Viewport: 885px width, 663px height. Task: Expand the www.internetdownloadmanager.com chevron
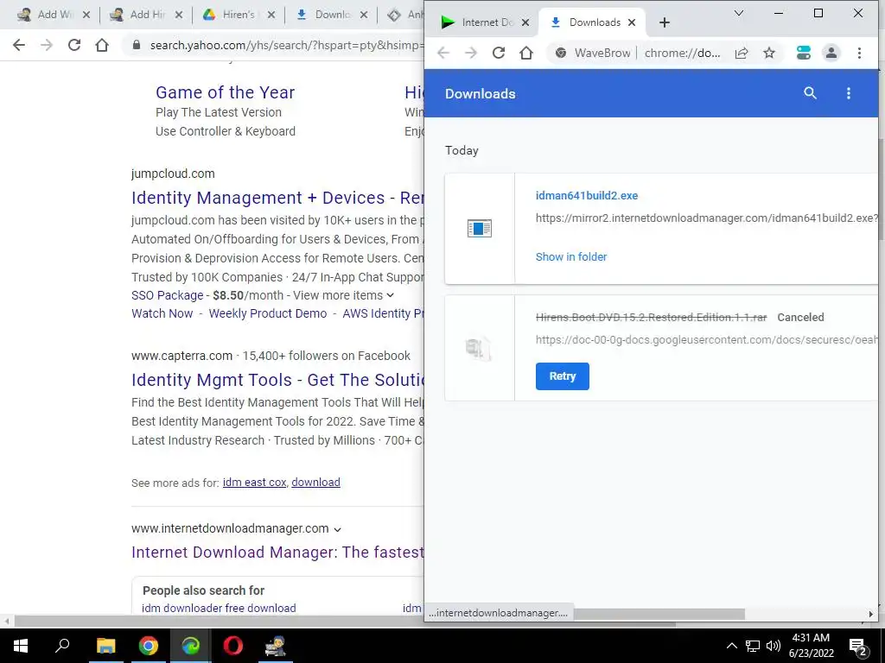(x=337, y=529)
